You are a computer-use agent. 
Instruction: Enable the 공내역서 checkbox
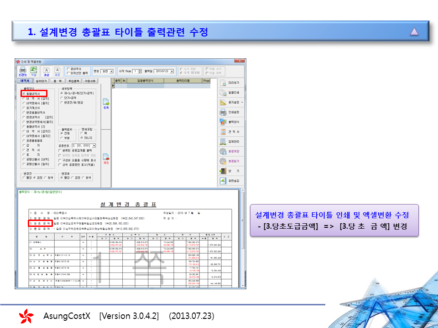(68, 69)
